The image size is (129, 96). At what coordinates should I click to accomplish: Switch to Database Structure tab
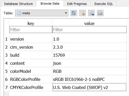pyautogui.click(x=18, y=4)
